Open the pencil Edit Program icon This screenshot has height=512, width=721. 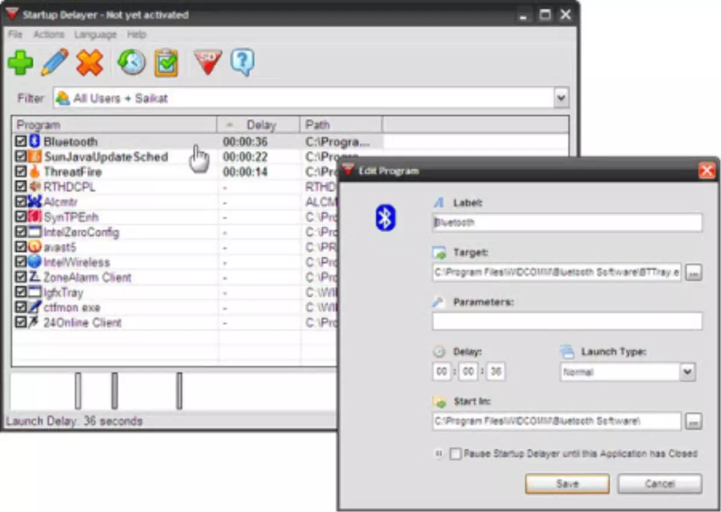pyautogui.click(x=55, y=62)
